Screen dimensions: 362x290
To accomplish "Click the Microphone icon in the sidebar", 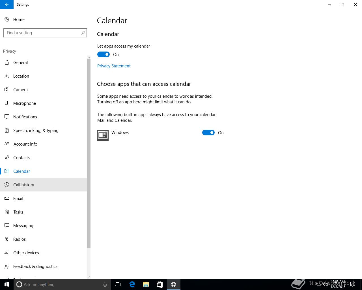I will point(7,103).
